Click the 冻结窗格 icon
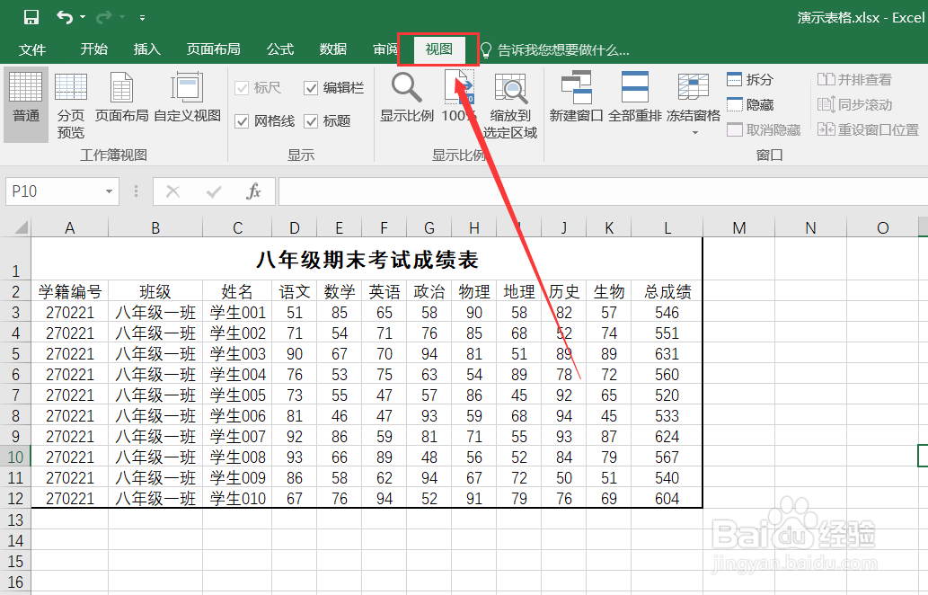Viewport: 928px width, 595px height. (x=693, y=98)
